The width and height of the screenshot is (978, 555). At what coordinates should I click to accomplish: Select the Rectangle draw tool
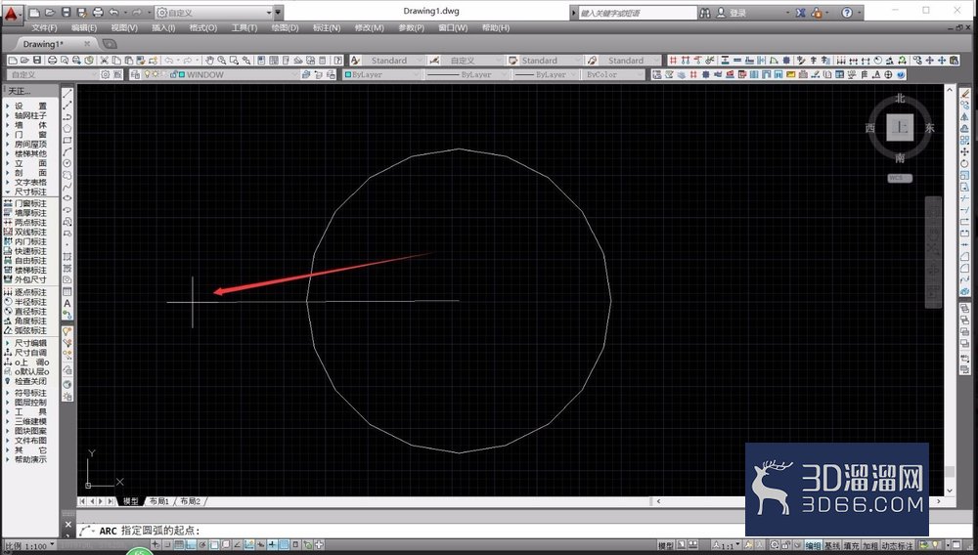(67, 140)
